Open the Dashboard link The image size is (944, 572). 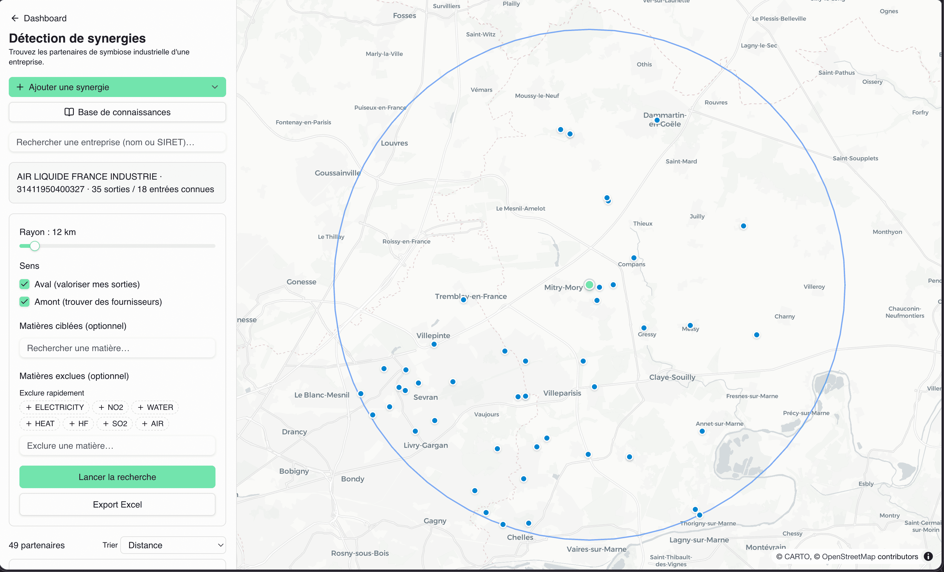tap(45, 18)
